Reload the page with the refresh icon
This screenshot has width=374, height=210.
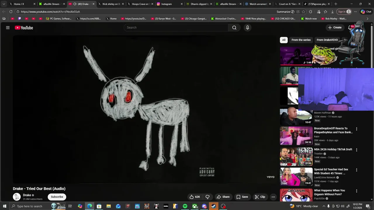(11, 12)
